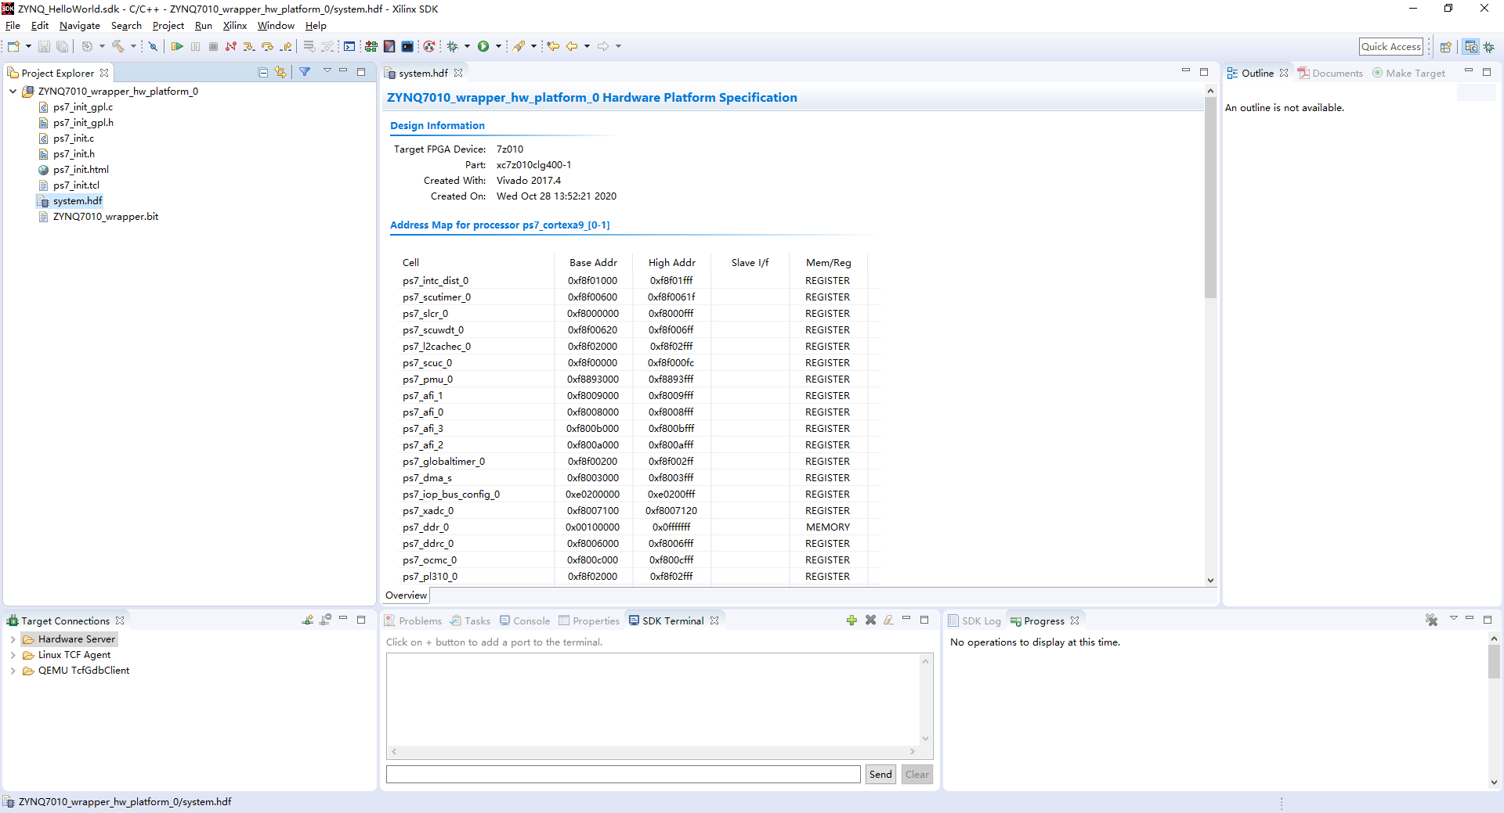The height and width of the screenshot is (813, 1504).
Task: Click the new target connection icon
Action: [x=307, y=621]
